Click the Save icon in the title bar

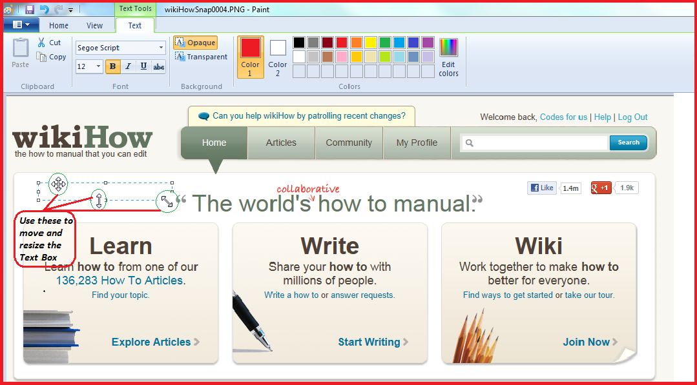[x=30, y=9]
